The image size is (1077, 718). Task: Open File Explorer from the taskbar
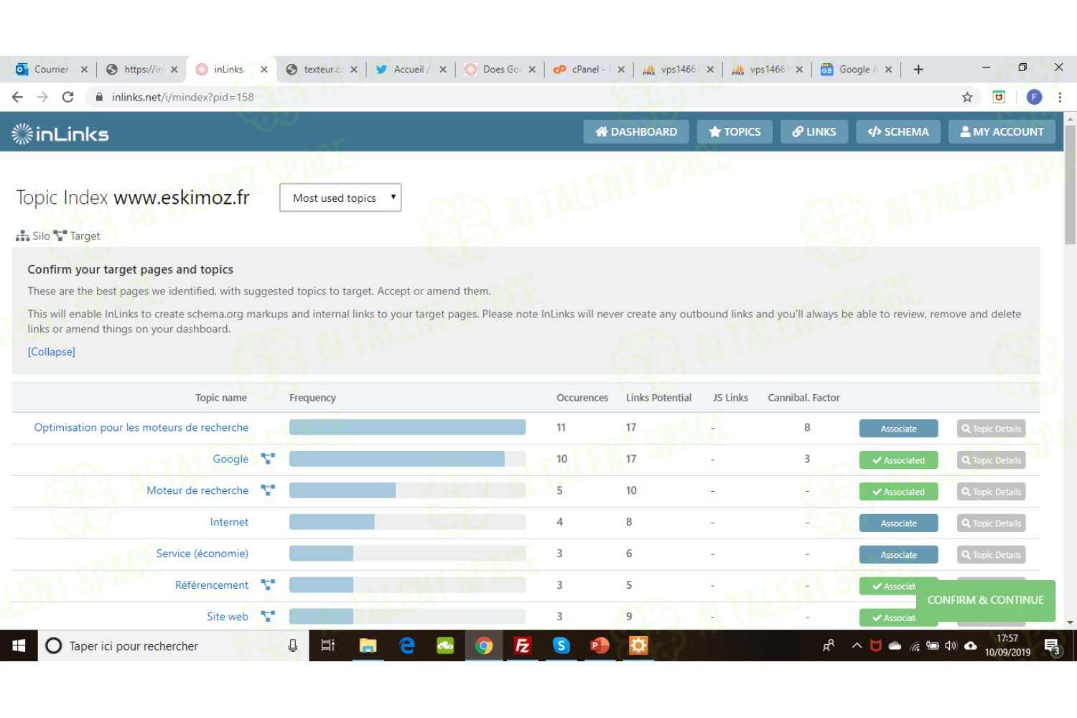pyautogui.click(x=368, y=645)
